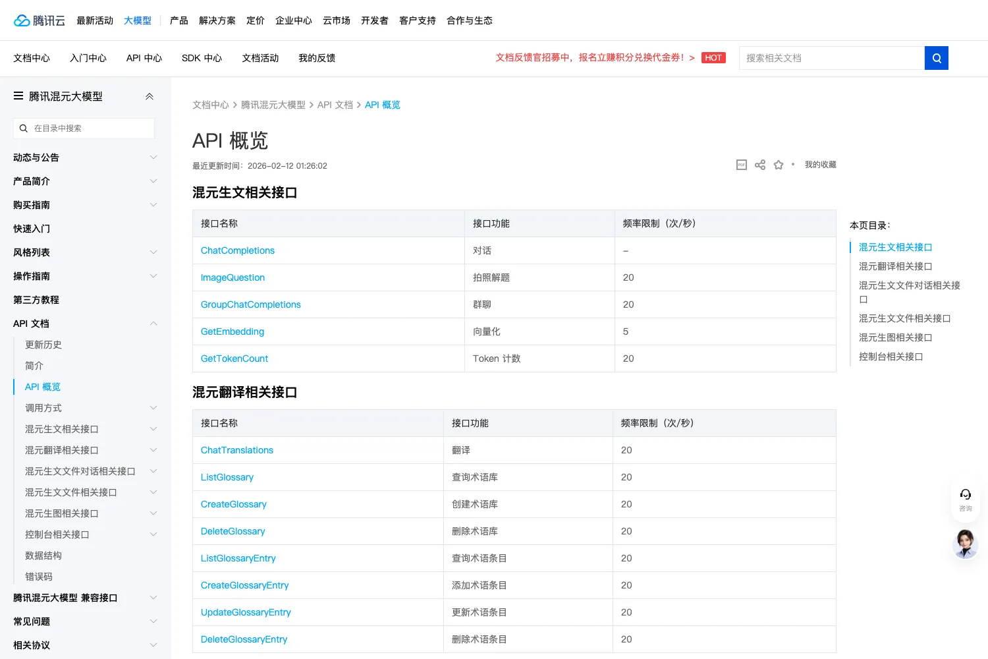
Task: Open 更新历史 in sidebar
Action: [43, 345]
